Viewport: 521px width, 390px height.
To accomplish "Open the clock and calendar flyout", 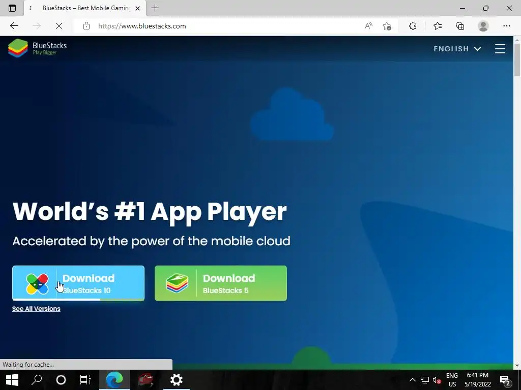I will 477,380.
